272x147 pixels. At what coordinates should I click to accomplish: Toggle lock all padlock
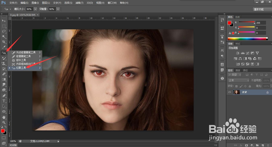[x=250, y=86]
